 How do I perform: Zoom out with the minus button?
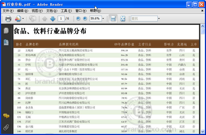point(78,18)
